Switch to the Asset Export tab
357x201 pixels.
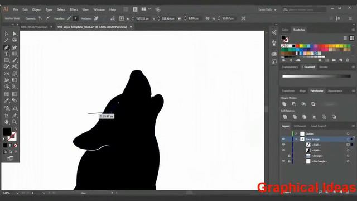(319, 126)
